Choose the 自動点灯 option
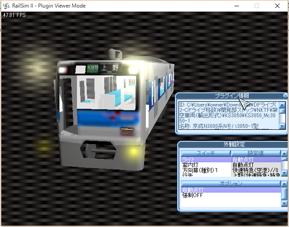 click(x=231, y=190)
